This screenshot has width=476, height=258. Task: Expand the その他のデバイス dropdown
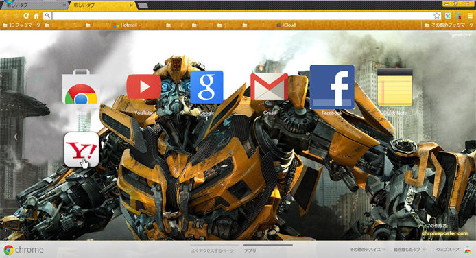pyautogui.click(x=368, y=250)
